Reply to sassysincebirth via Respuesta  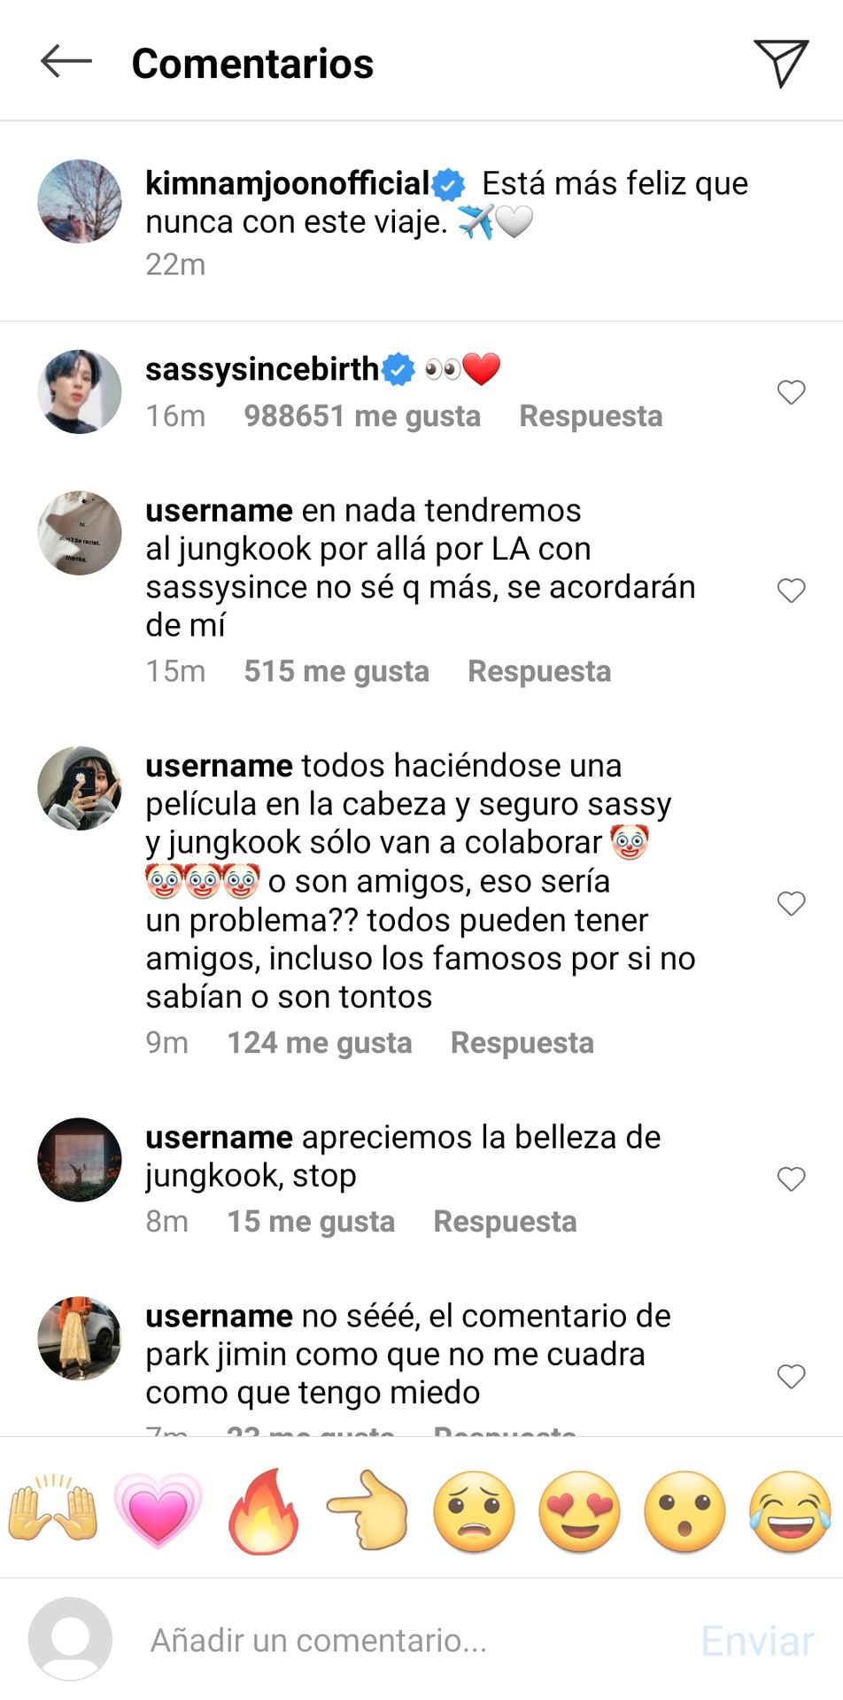click(591, 416)
